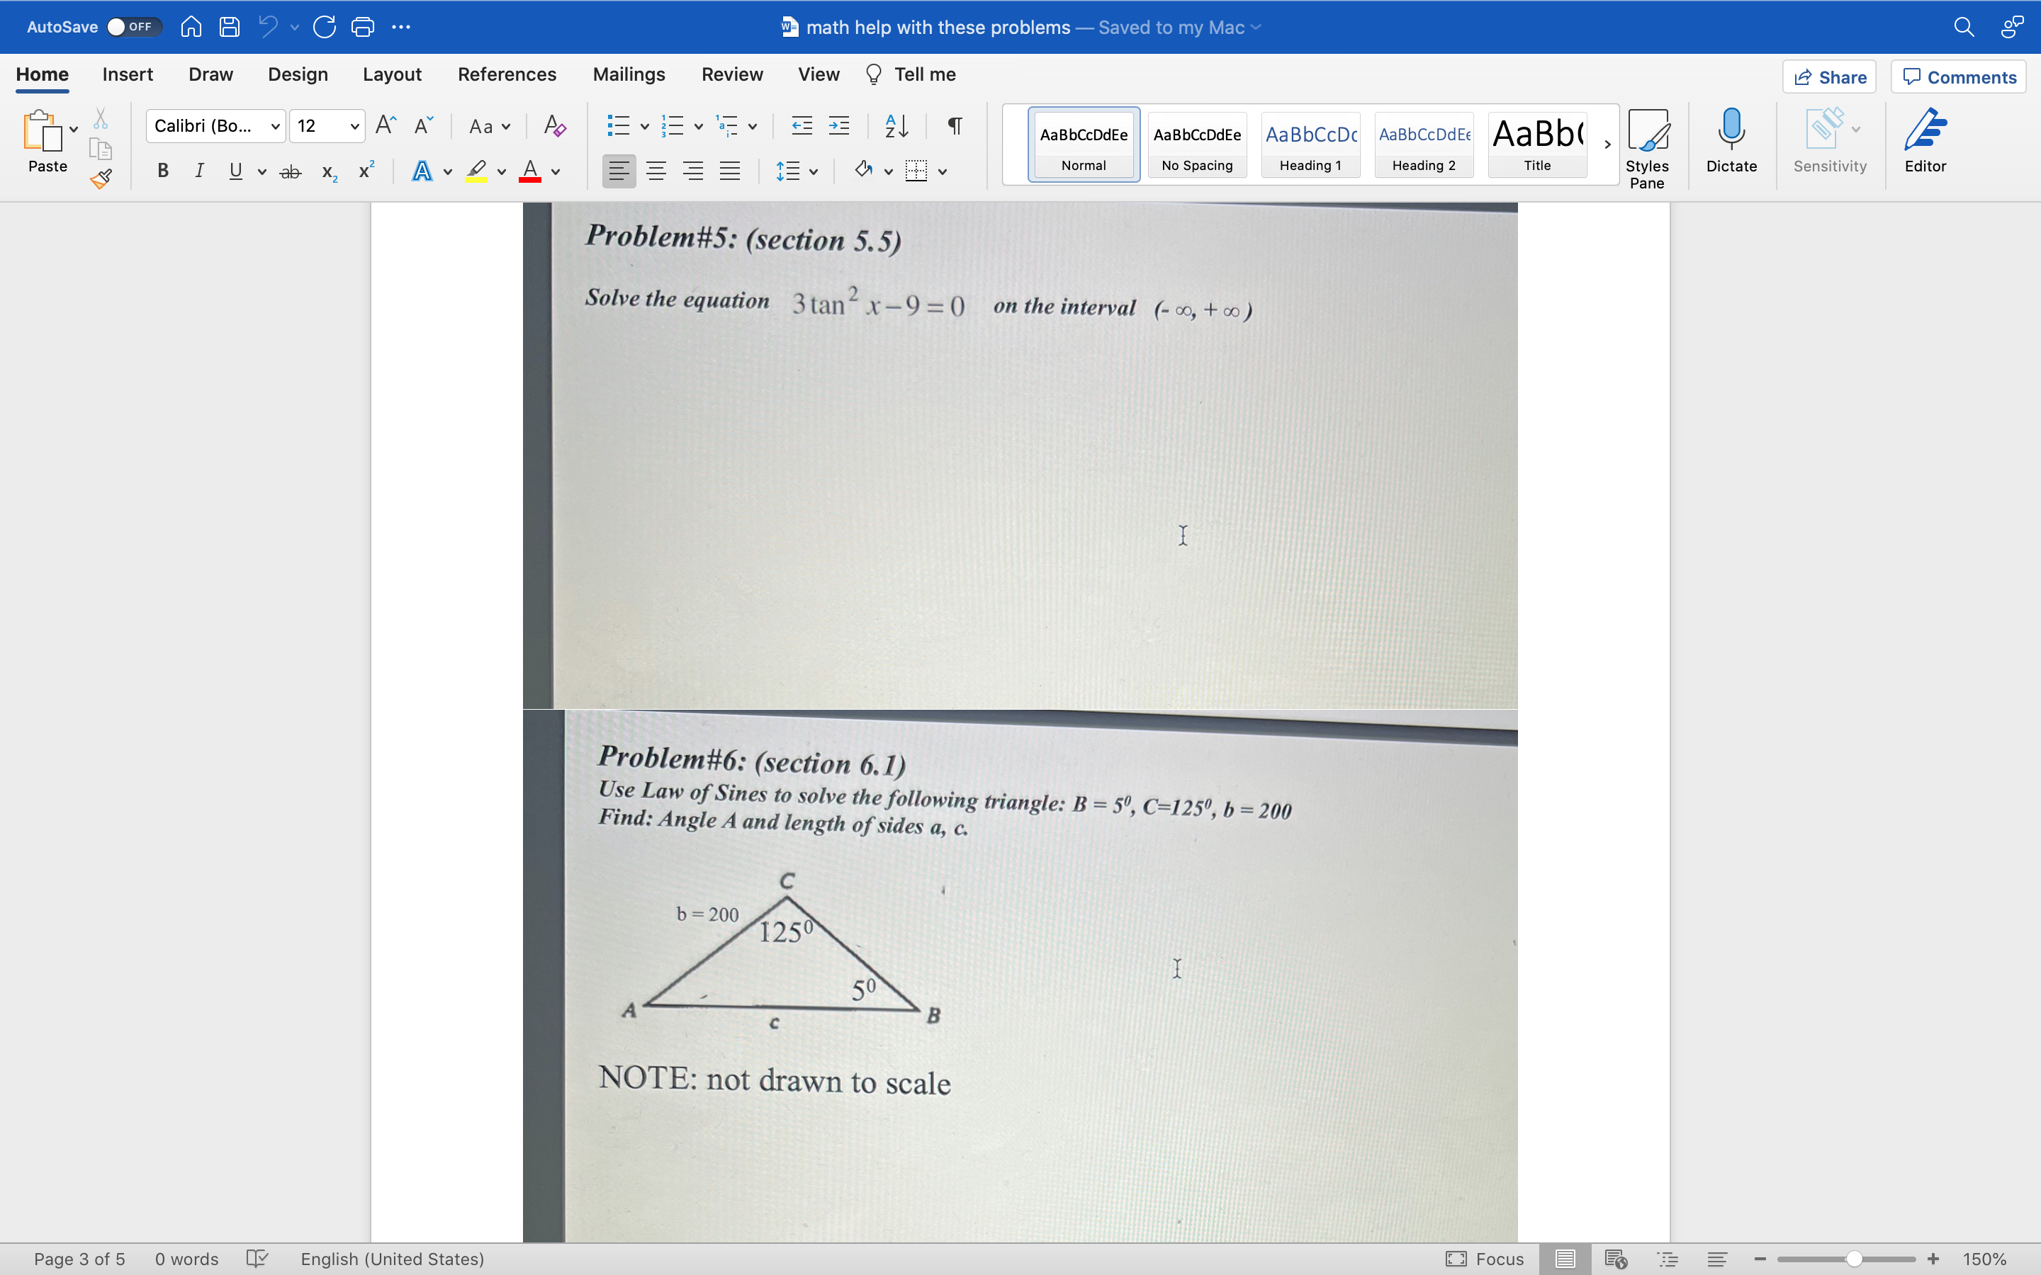Toggle paragraph mark visibility
The image size is (2041, 1275).
(x=954, y=125)
